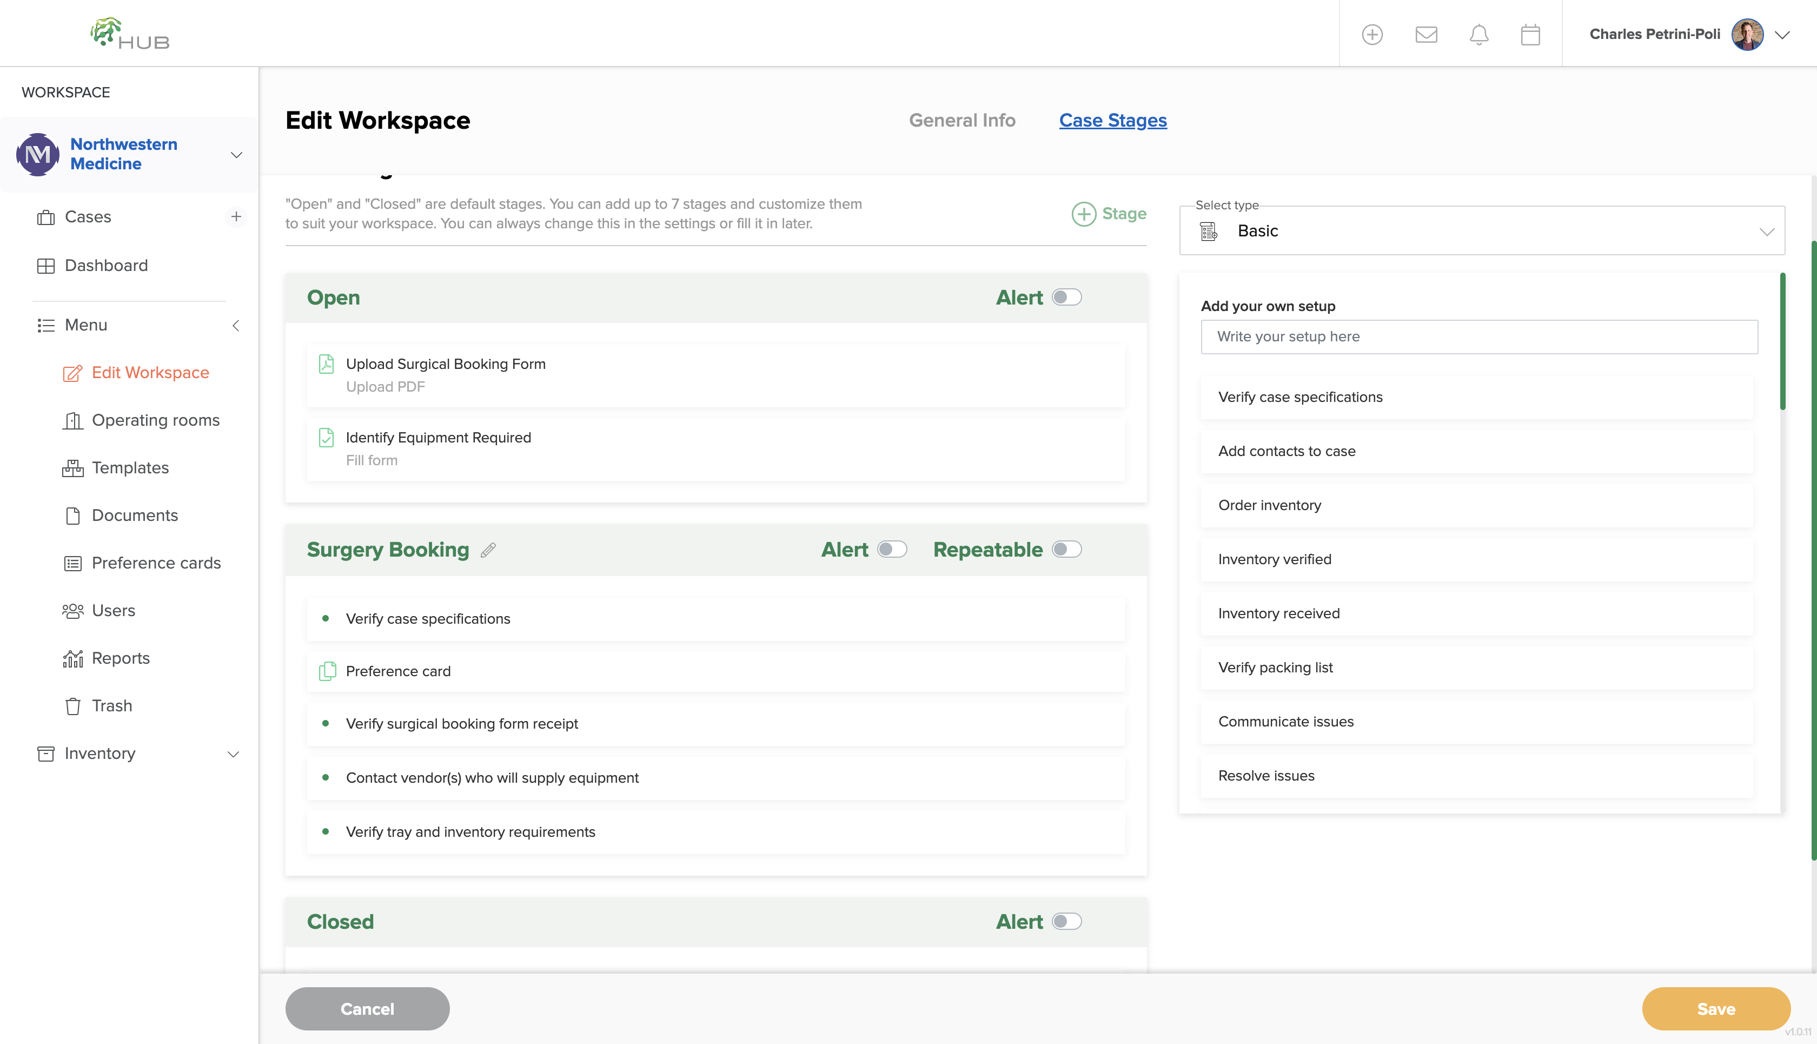Switch to General Info tab
This screenshot has width=1817, height=1044.
[x=962, y=121]
